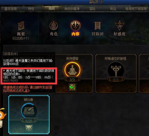Switch to the 特性 tab
Image resolution: width=149 pixels, height=136 pixels.
point(31,9)
